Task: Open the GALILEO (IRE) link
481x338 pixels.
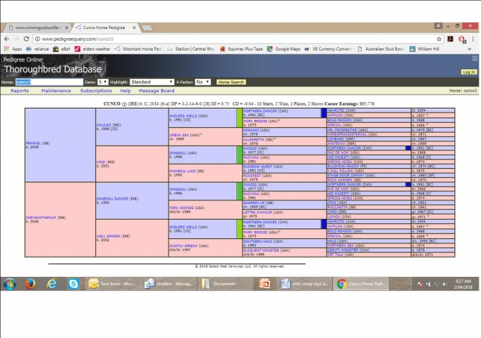Action: coord(109,125)
